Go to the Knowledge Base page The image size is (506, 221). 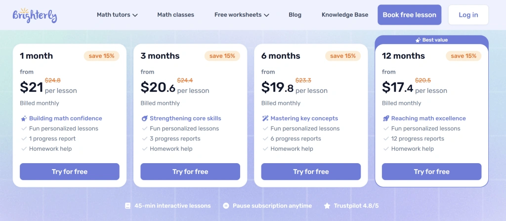point(345,15)
